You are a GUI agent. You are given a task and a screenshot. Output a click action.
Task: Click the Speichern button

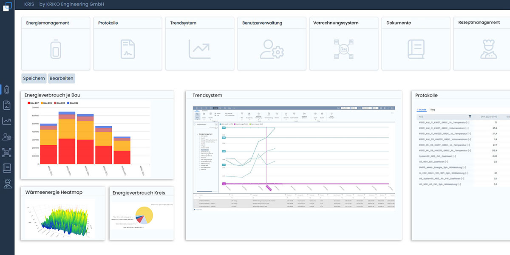[34, 78]
